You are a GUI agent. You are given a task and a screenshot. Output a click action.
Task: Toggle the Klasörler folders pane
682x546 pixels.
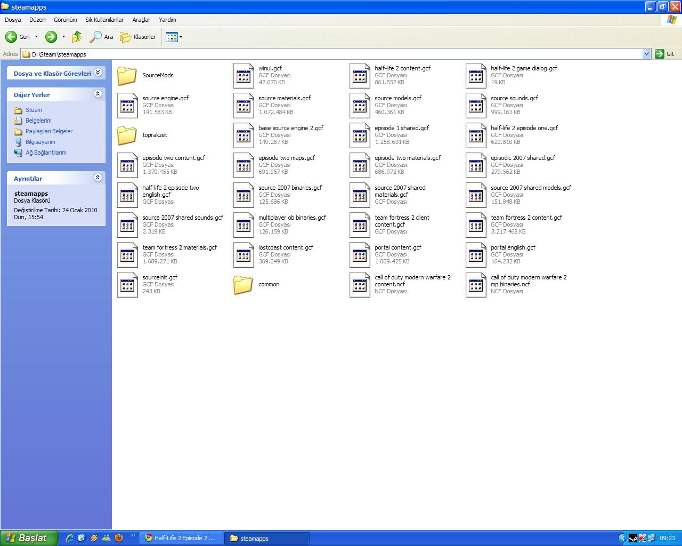pyautogui.click(x=138, y=37)
